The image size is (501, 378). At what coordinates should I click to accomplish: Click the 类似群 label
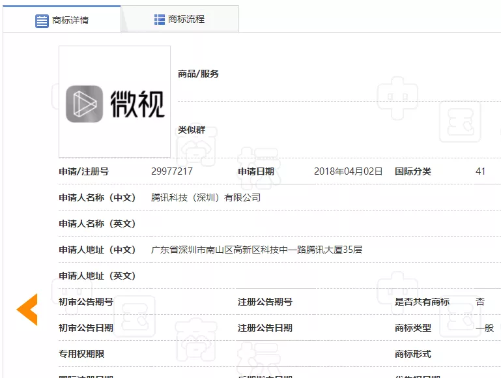(192, 130)
